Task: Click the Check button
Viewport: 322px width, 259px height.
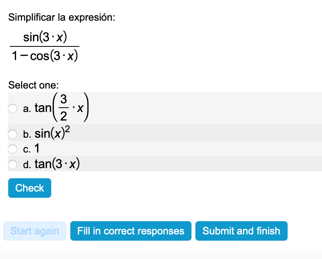Action: click(x=30, y=188)
